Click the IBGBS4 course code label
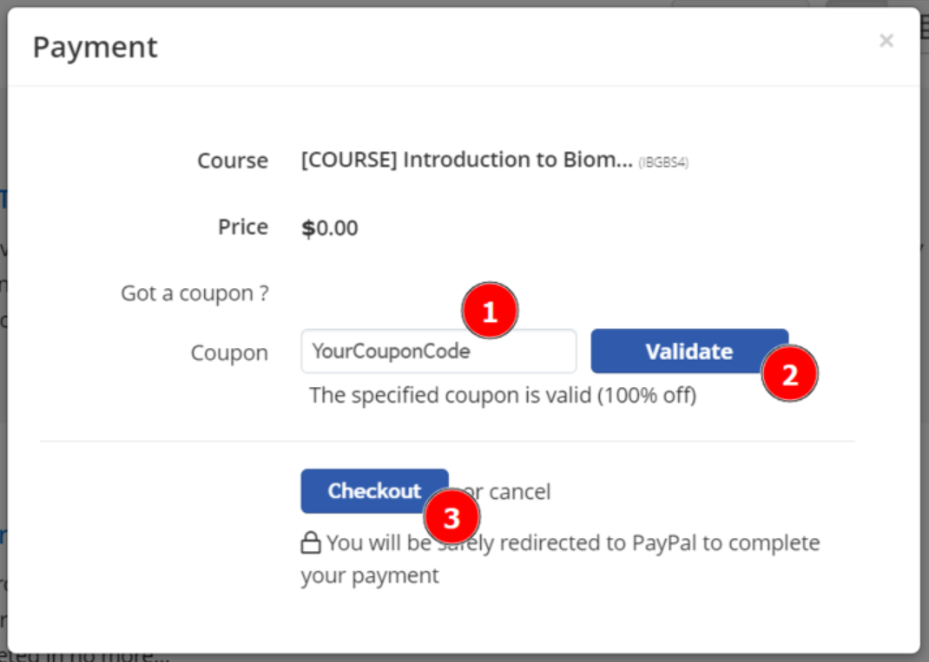The image size is (929, 662). (x=663, y=162)
